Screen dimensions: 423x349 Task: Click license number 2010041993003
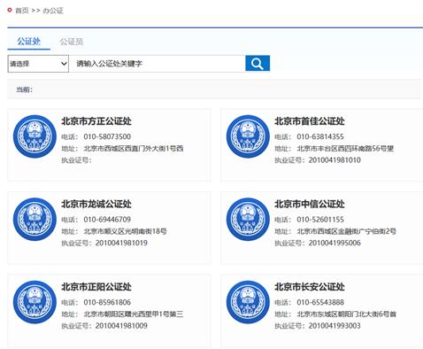(x=335, y=326)
